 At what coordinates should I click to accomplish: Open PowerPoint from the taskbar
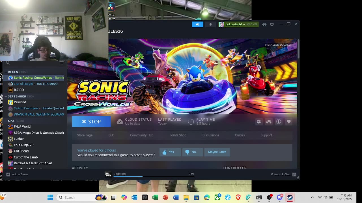(x=165, y=197)
